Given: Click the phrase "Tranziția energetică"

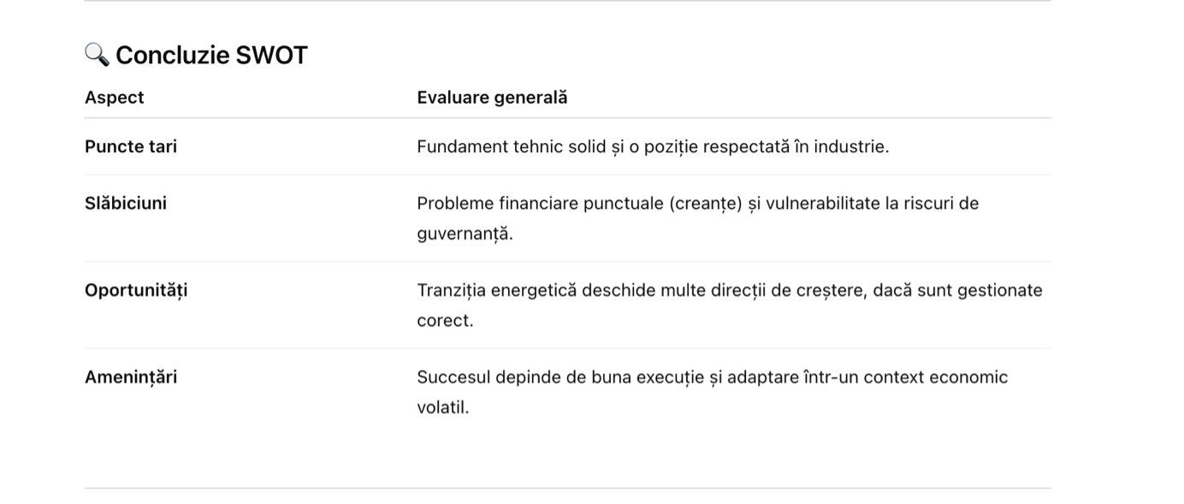Looking at the screenshot, I should pos(496,290).
